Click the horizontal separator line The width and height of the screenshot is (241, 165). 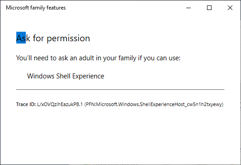120,89
